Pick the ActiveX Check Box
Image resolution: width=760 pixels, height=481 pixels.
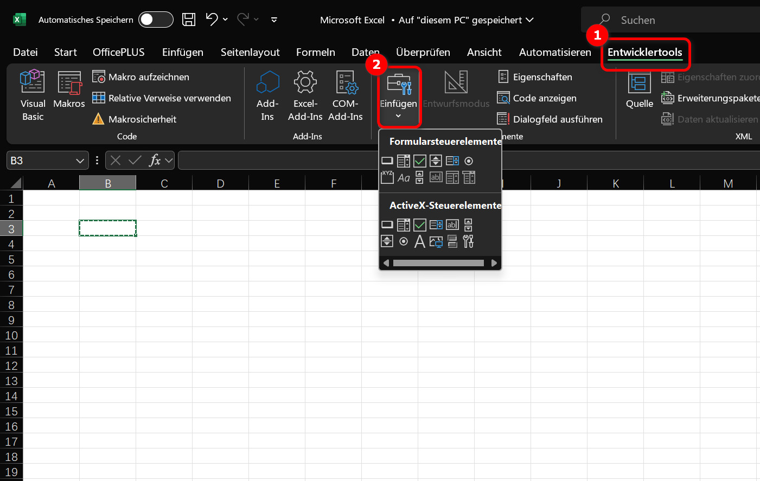pyautogui.click(x=420, y=225)
